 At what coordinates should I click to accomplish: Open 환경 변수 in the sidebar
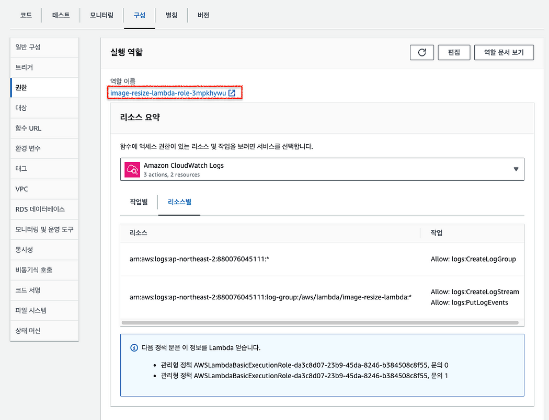click(x=44, y=149)
